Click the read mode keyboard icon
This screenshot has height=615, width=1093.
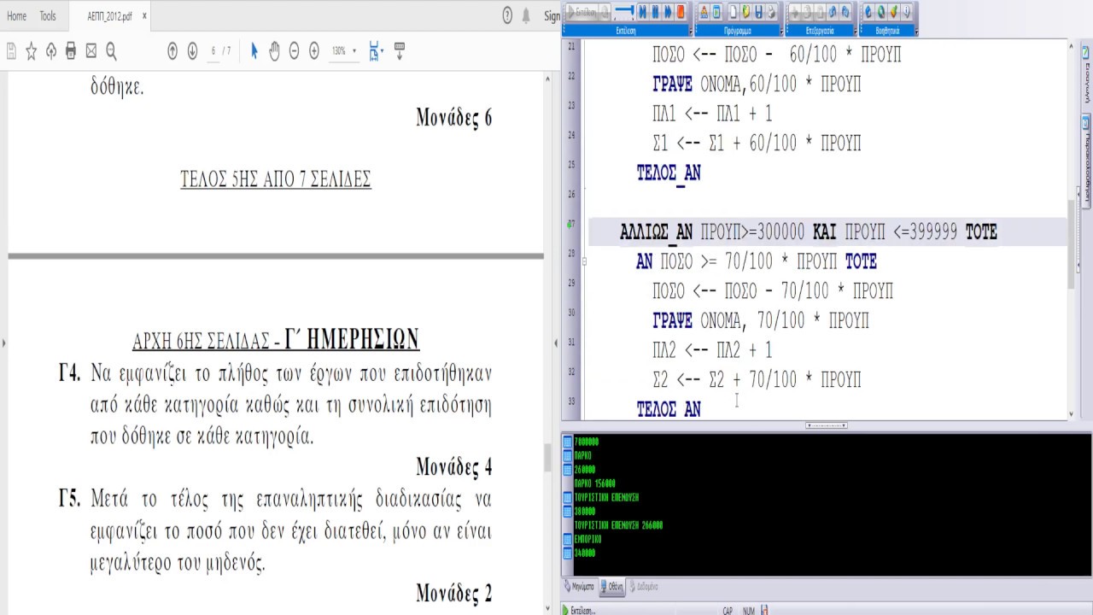(399, 51)
